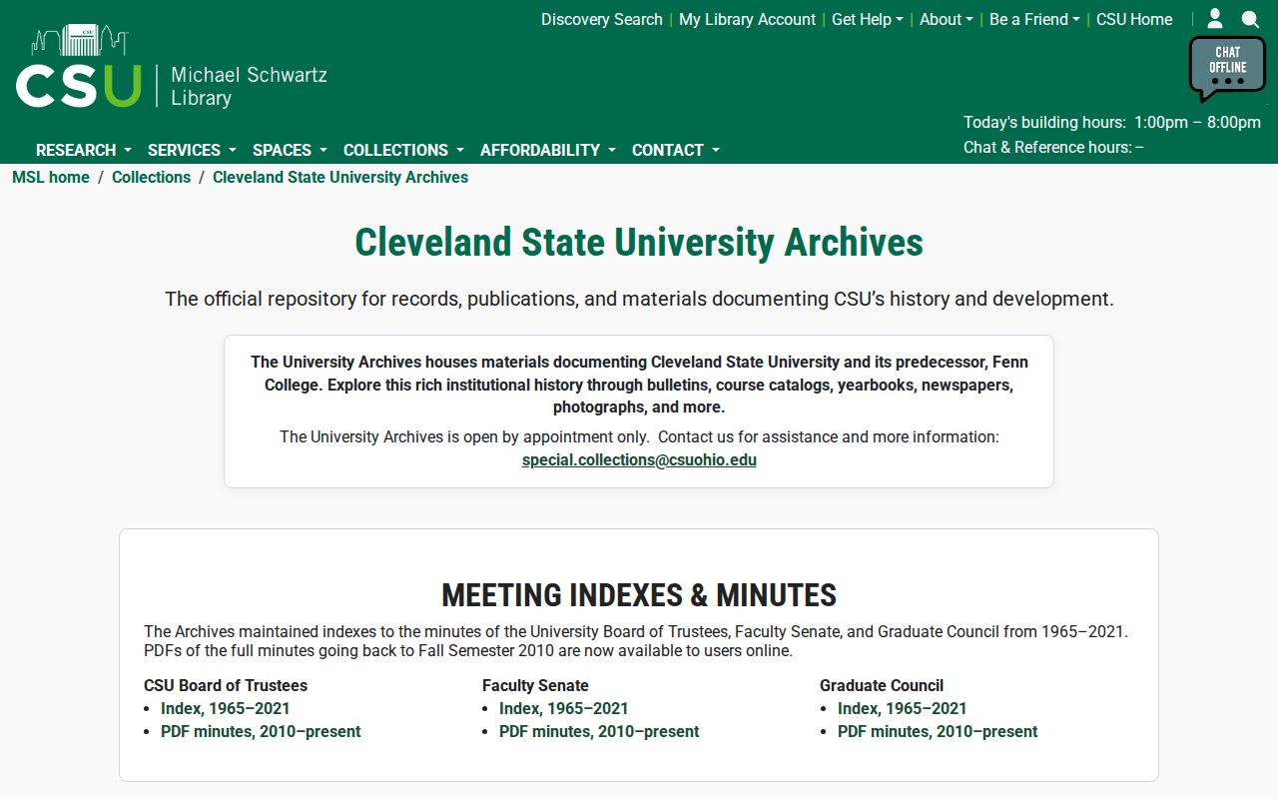Screen dimensions: 1278x799
Task: Open Graduate Council PDF minutes
Action: pos(938,731)
